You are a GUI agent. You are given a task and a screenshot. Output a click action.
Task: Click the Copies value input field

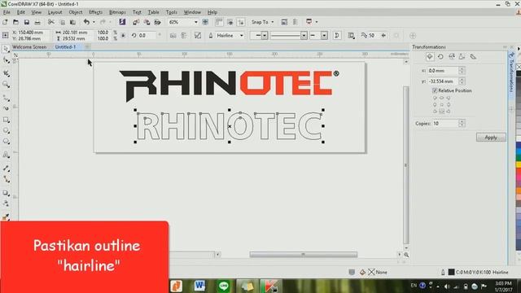click(445, 123)
